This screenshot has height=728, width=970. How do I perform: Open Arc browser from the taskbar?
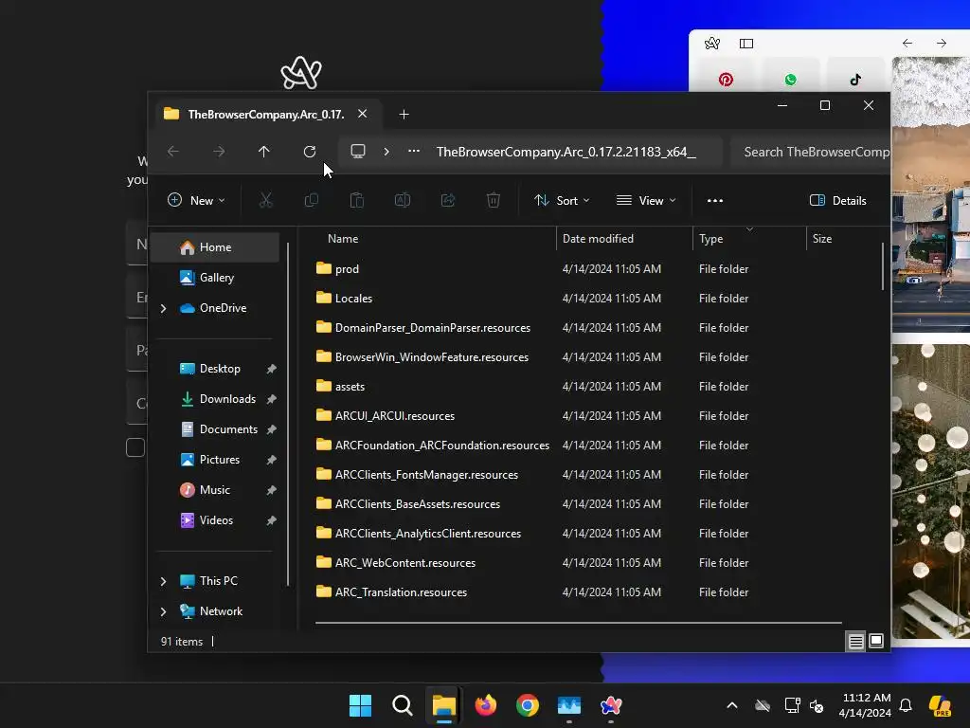(x=611, y=705)
